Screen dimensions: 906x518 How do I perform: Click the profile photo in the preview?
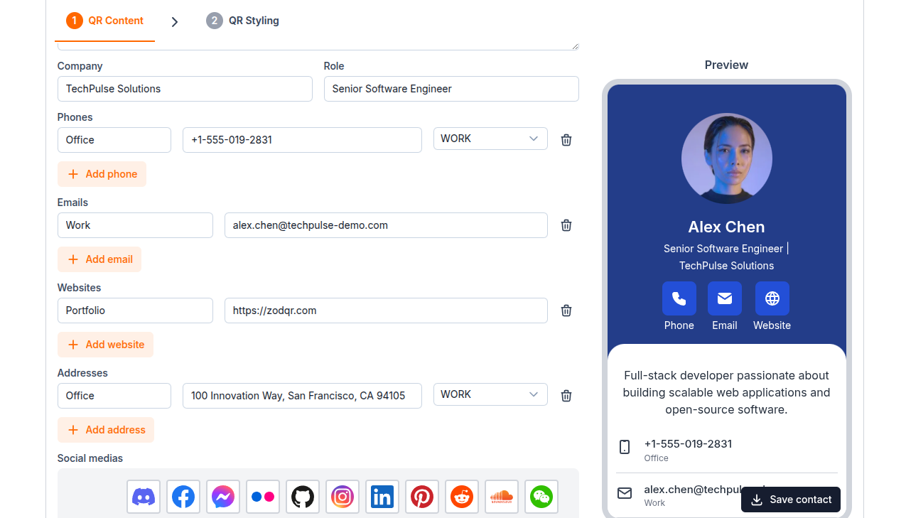pyautogui.click(x=727, y=158)
